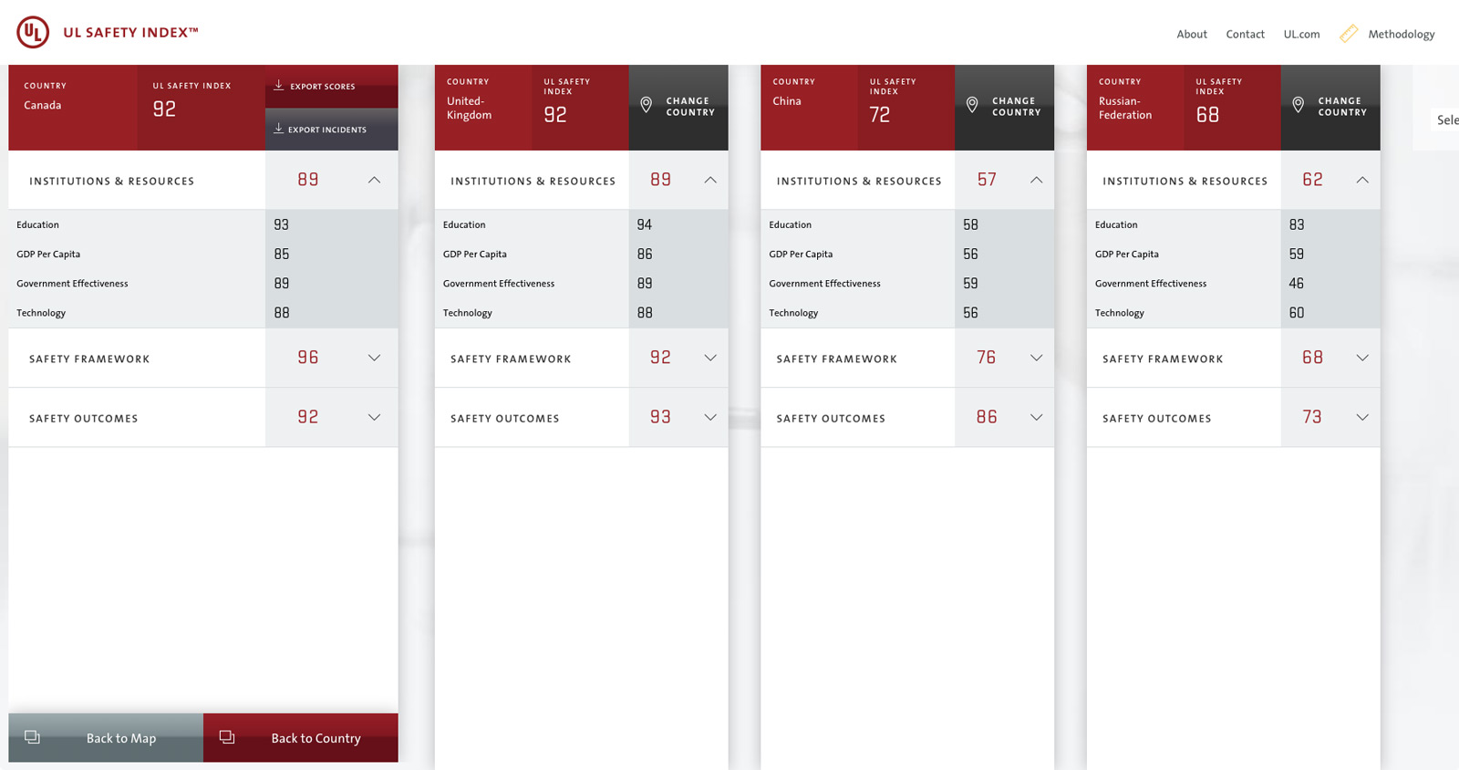Click the Back to Map screen icon
The height and width of the screenshot is (770, 1459).
pyautogui.click(x=33, y=737)
